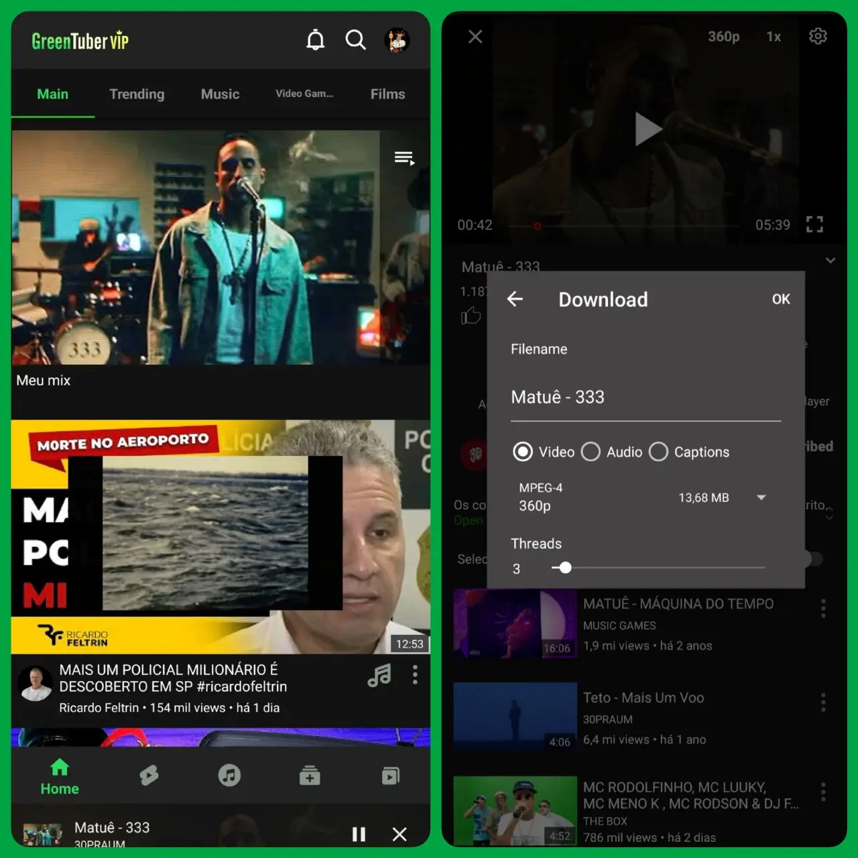Edit the Filename field Matuê - 333
This screenshot has width=858, height=858.
(646, 397)
